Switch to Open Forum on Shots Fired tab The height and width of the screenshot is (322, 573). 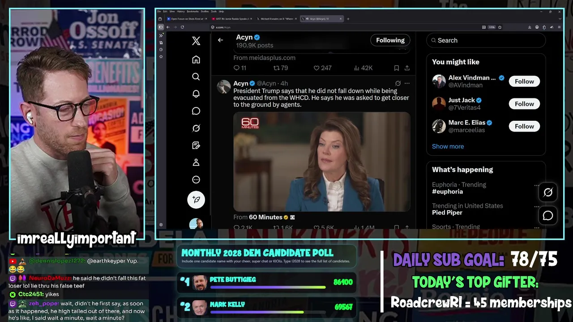point(187,19)
